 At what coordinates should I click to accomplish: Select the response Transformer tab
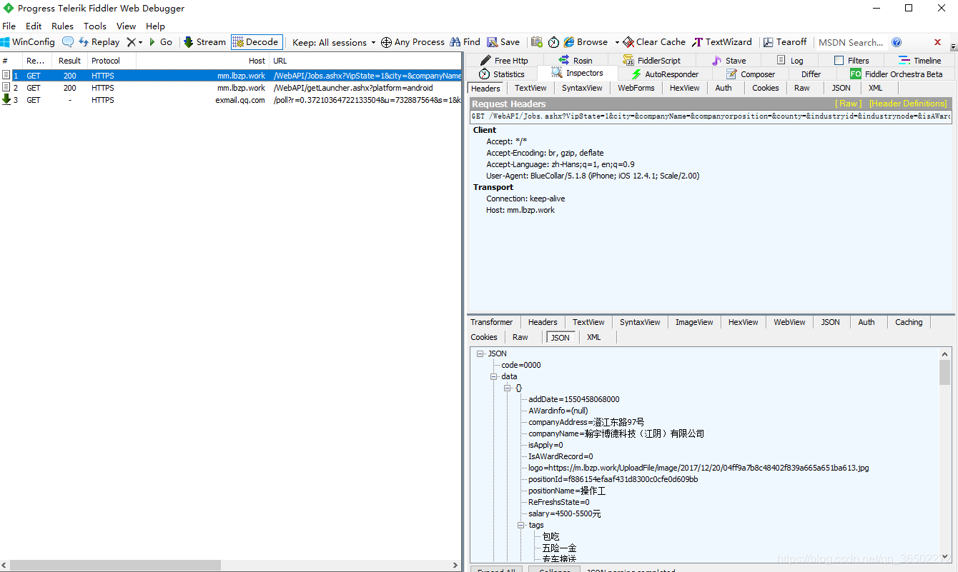pos(492,322)
